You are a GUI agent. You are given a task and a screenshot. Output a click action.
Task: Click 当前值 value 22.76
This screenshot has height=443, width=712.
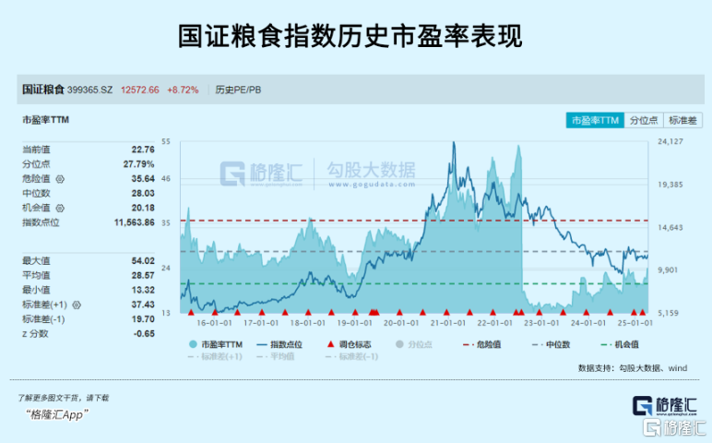point(143,150)
